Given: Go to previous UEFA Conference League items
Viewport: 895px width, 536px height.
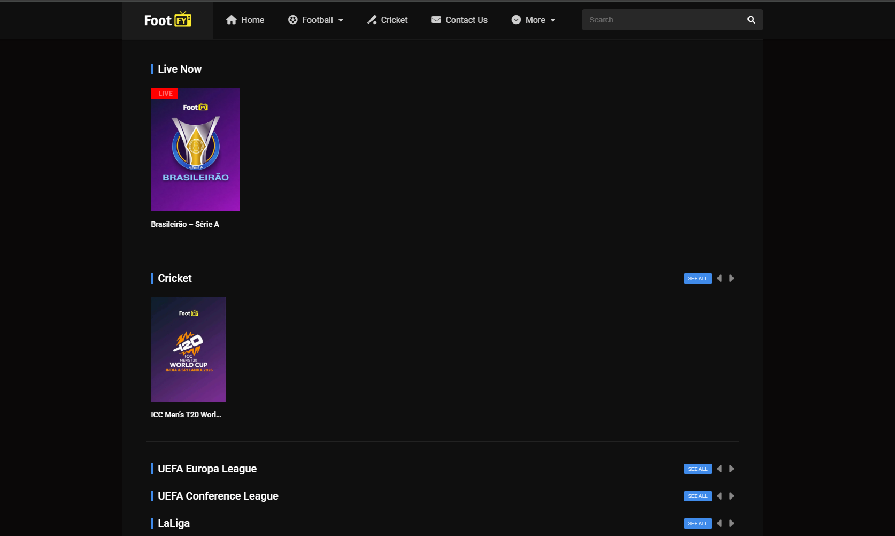Looking at the screenshot, I should point(720,496).
